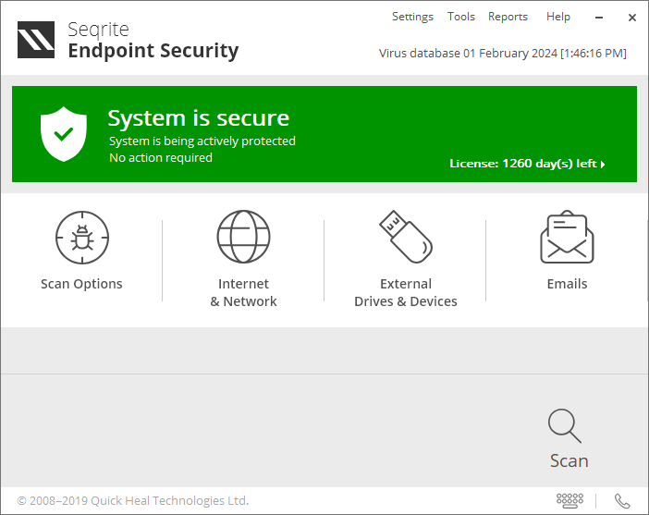Click the green shield checkmark icon
Image resolution: width=649 pixels, height=515 pixels.
[64, 134]
